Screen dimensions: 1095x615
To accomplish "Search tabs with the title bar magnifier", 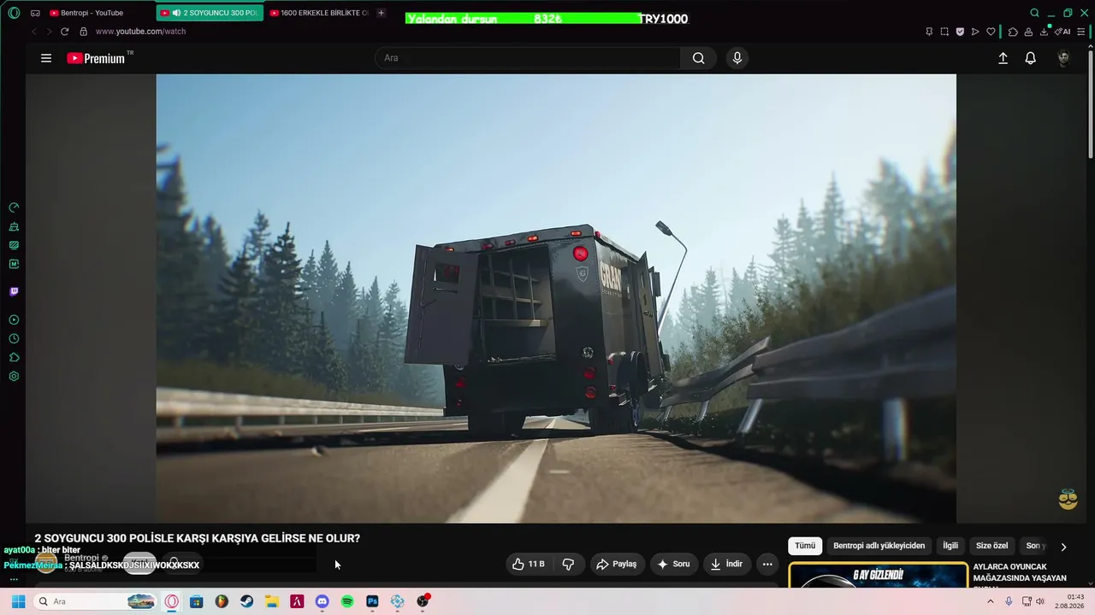I will pyautogui.click(x=1034, y=13).
